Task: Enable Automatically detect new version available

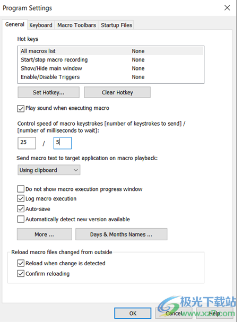Action: [21, 219]
